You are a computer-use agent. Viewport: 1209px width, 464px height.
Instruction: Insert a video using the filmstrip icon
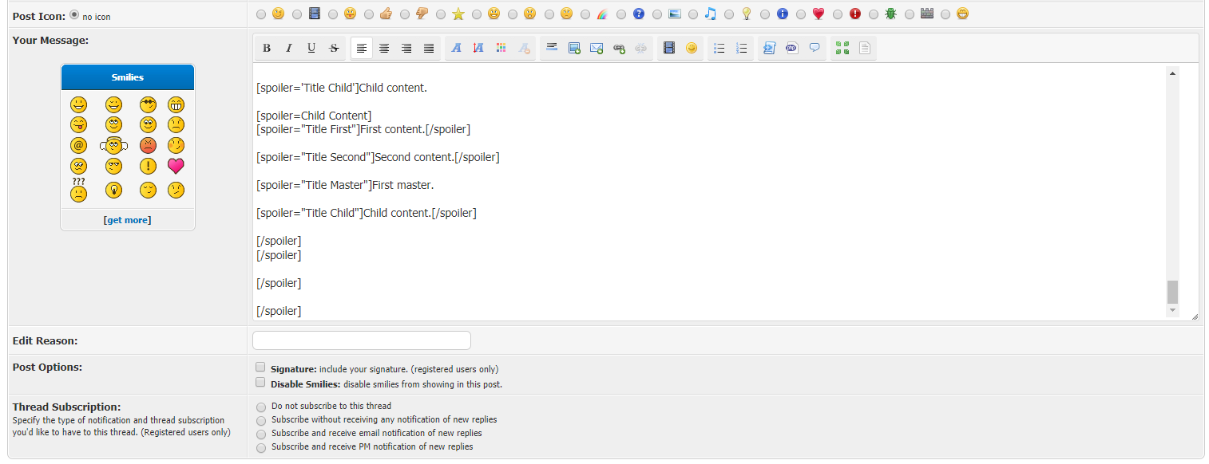[x=669, y=49]
